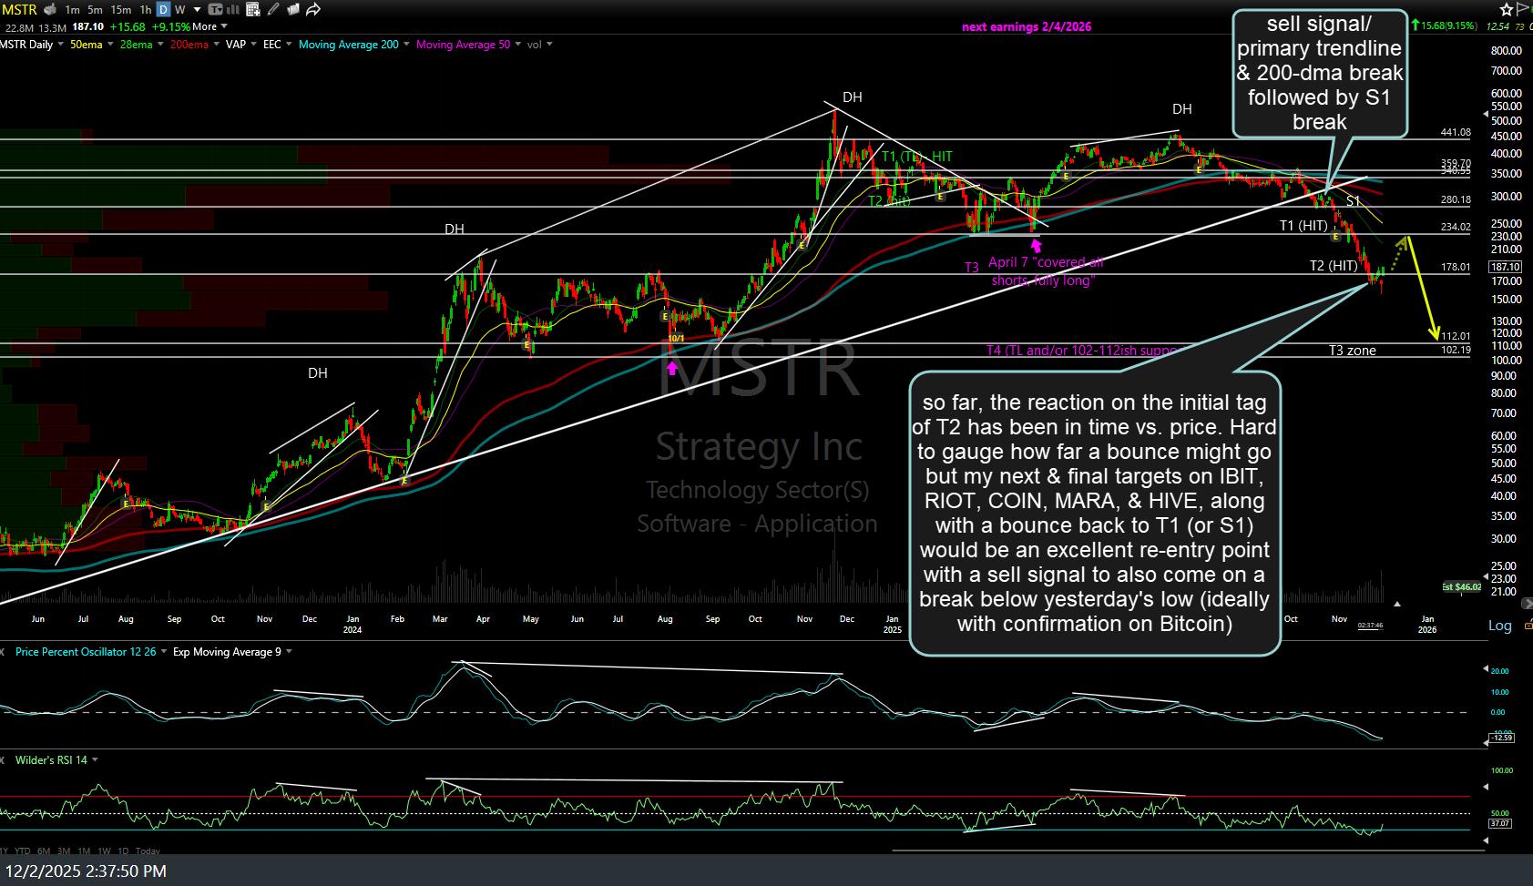Select the pencil drawing tool
The width and height of the screenshot is (1533, 886).
point(273,10)
